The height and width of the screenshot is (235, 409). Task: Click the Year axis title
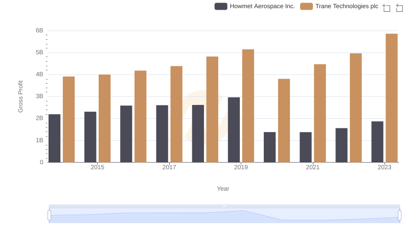[x=223, y=189]
